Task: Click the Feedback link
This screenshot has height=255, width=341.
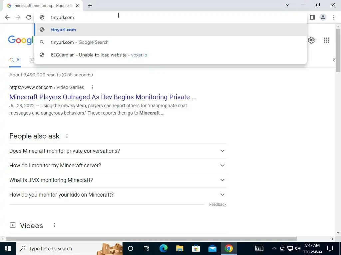Action: [218, 205]
